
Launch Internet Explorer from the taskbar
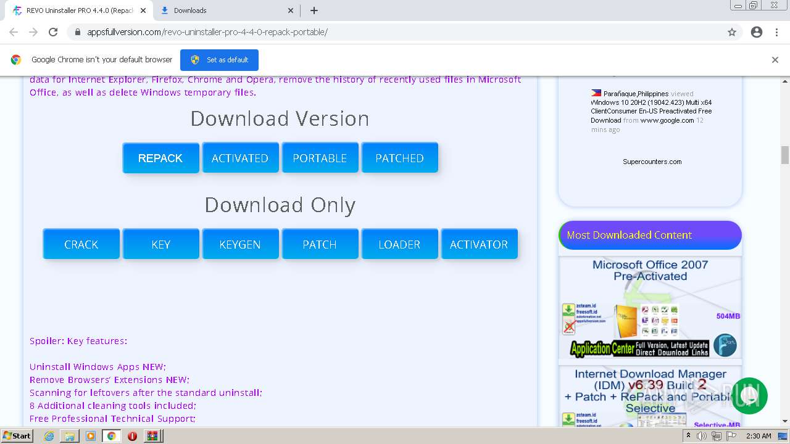point(49,436)
